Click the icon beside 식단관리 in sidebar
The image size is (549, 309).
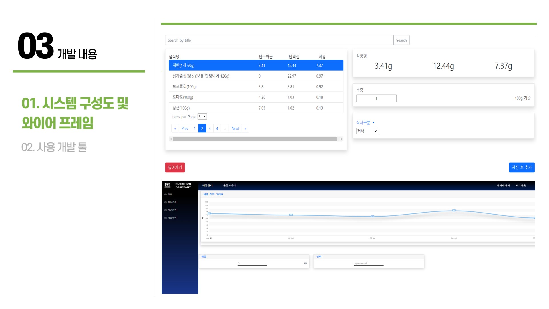click(166, 210)
